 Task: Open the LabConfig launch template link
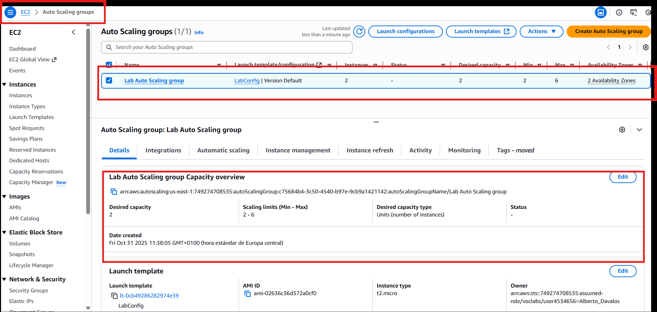(247, 81)
